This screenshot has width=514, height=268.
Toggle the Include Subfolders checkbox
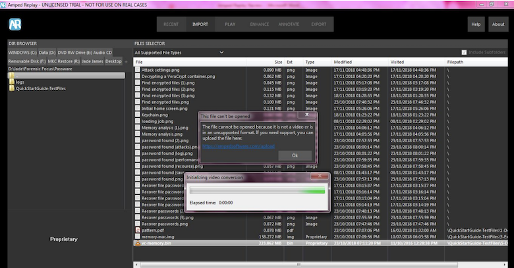click(464, 53)
